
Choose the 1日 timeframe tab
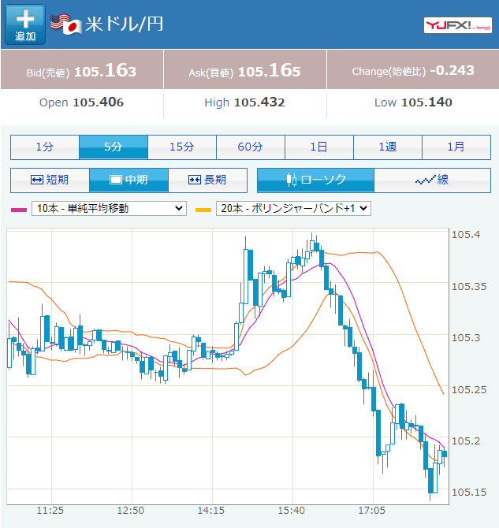tap(319, 147)
